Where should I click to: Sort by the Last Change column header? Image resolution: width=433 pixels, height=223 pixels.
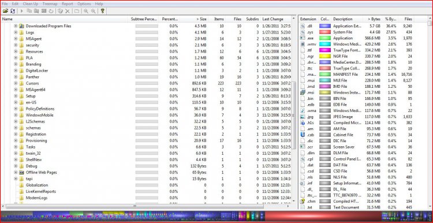[x=276, y=19]
